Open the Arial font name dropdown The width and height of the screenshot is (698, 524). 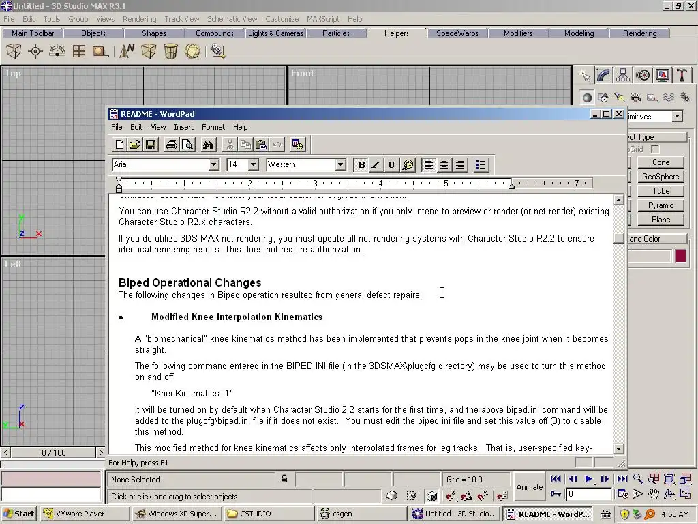click(213, 164)
